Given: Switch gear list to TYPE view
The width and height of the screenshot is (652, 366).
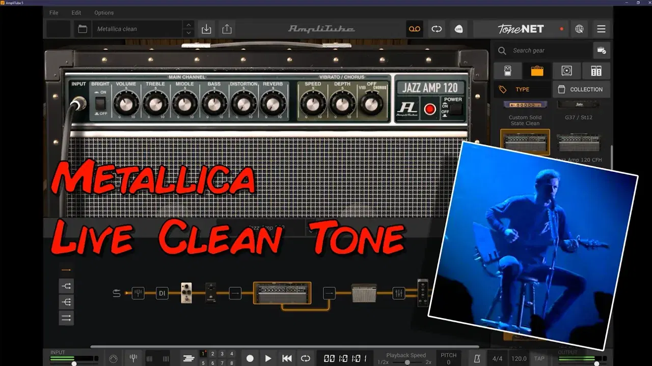Looking at the screenshot, I should pyautogui.click(x=522, y=89).
